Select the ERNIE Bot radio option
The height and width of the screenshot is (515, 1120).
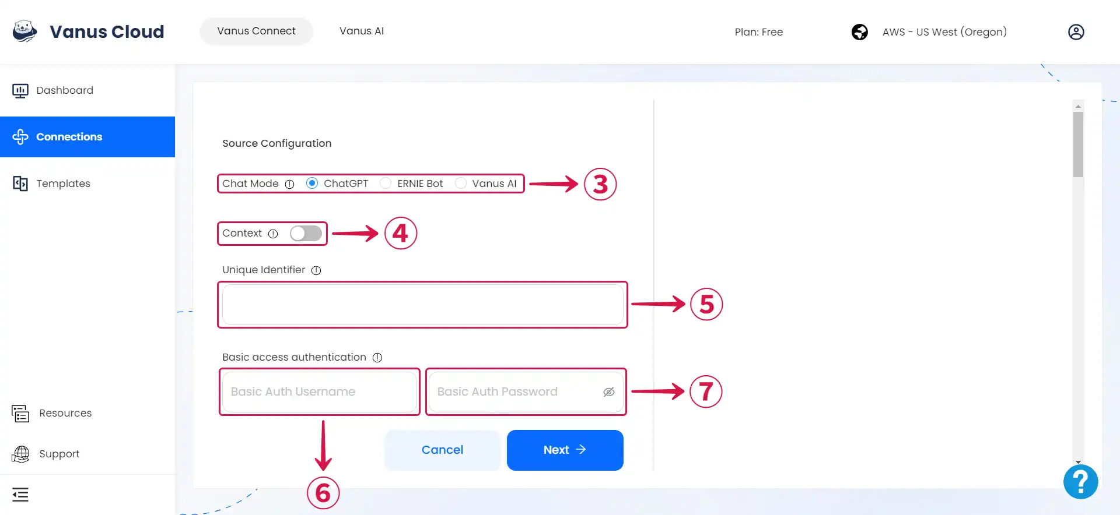tap(386, 184)
